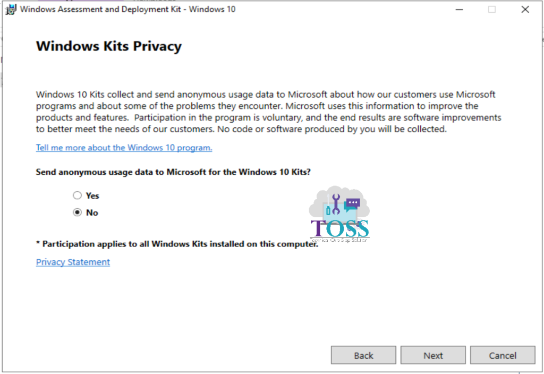This screenshot has height=374, width=544.
Task: Click the Back button
Action: [363, 355]
